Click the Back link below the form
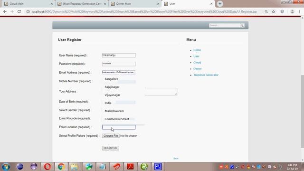This screenshot has width=304, height=171. point(176,158)
